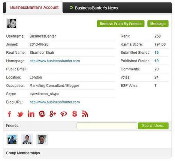Image resolution: width=175 pixels, height=161 pixels.
Task: Open the Facebook social icon
Action: click(9, 114)
